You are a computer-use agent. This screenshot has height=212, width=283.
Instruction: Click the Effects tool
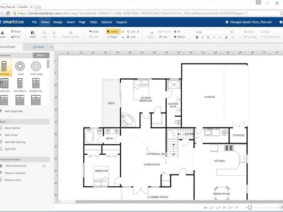point(179,37)
